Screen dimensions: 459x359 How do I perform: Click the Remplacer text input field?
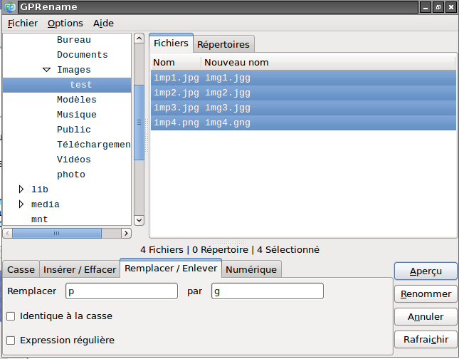coord(121,291)
